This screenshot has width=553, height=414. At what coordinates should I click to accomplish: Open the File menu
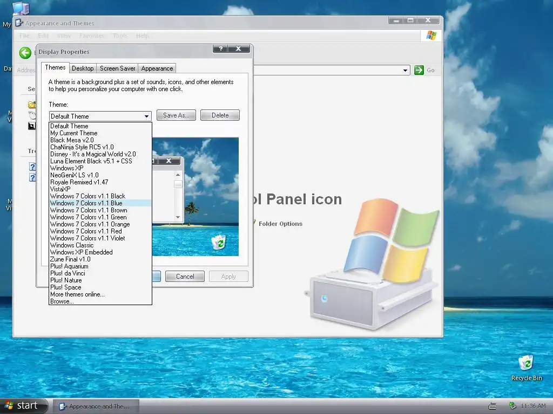24,36
